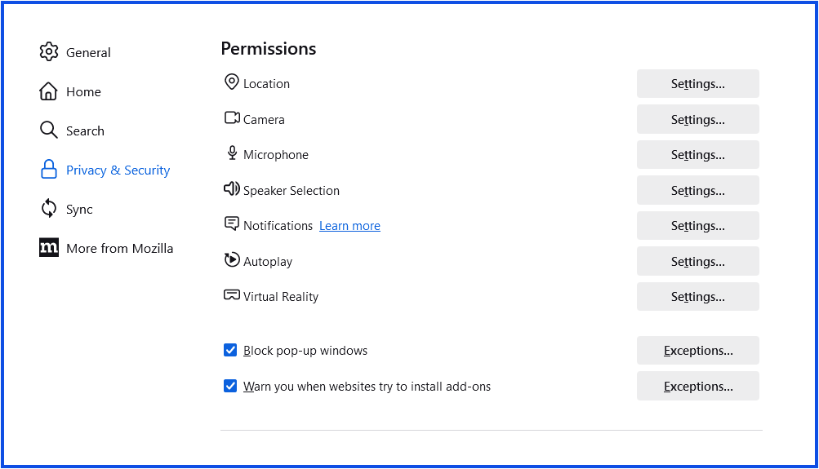Click the Search magnifier icon
Image resolution: width=819 pixels, height=469 pixels.
click(x=49, y=131)
